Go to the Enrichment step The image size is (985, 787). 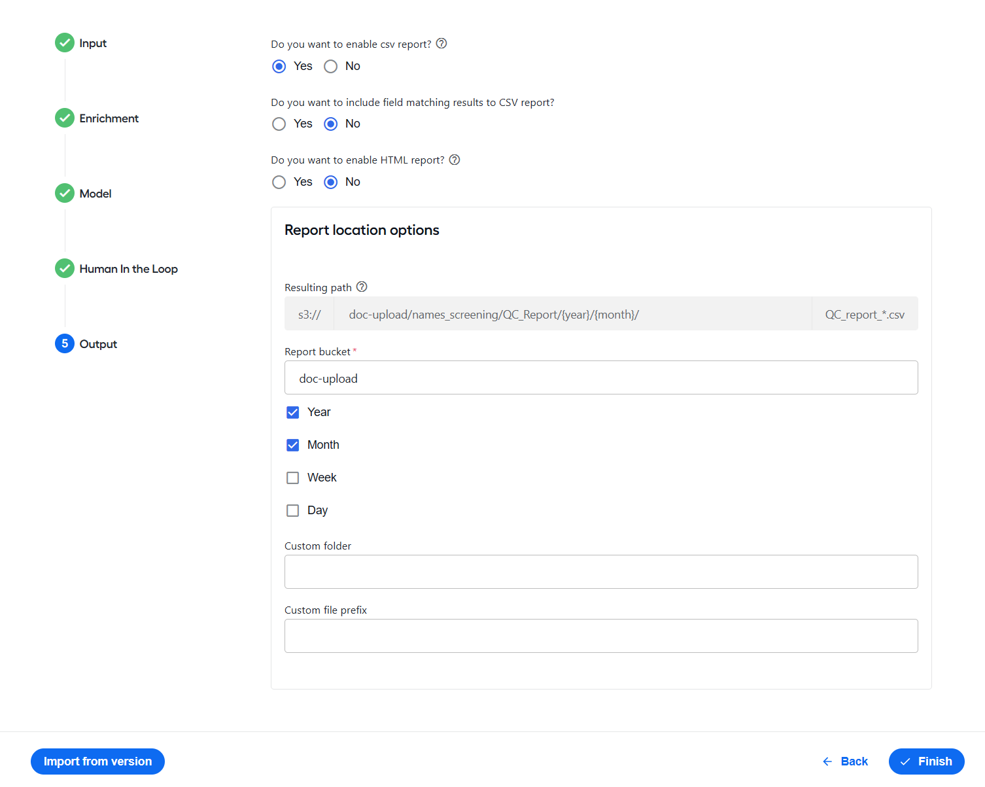pyautogui.click(x=109, y=118)
